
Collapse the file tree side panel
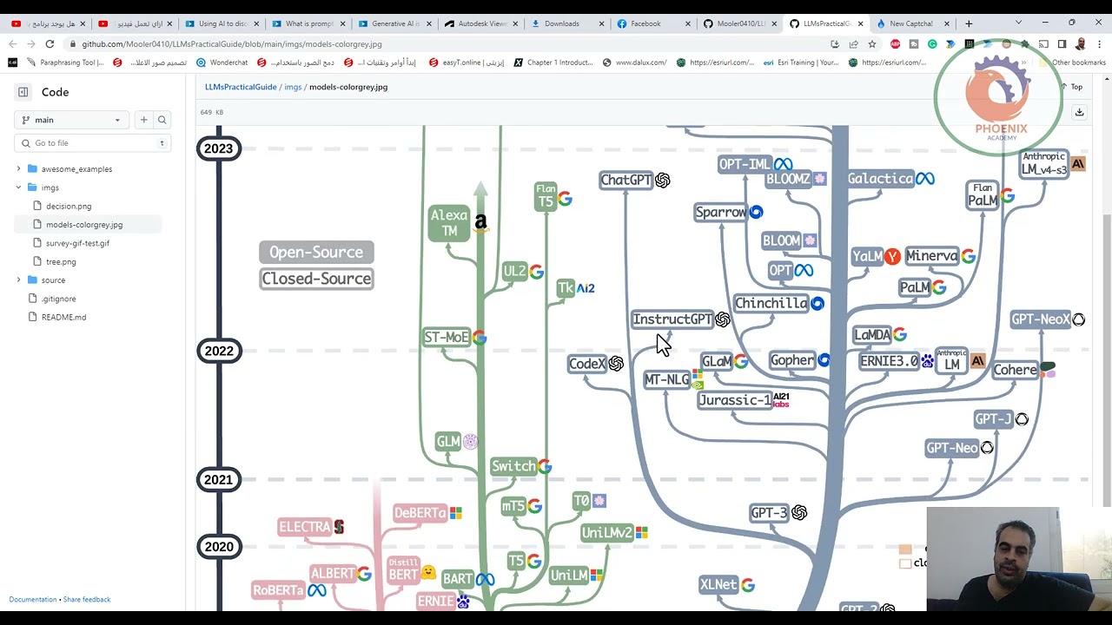tap(23, 92)
